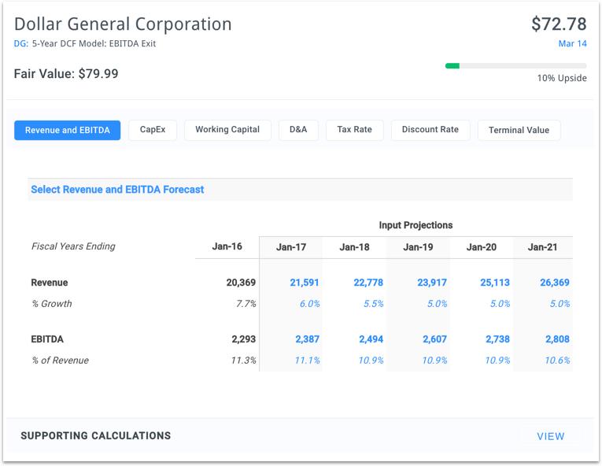Edit Jan-19 EBITDA value 2,607
Image resolution: width=602 pixels, height=466 pixels.
(434, 339)
